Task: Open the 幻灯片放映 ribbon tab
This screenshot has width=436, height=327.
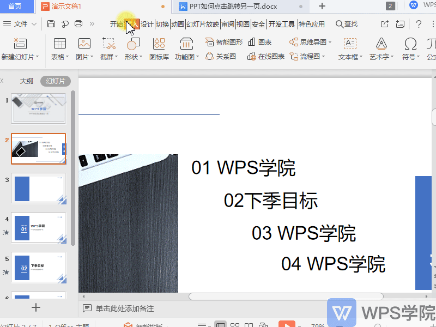Action: 203,24
